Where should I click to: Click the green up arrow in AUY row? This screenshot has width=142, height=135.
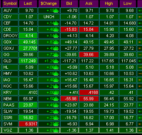[x=56, y=10]
